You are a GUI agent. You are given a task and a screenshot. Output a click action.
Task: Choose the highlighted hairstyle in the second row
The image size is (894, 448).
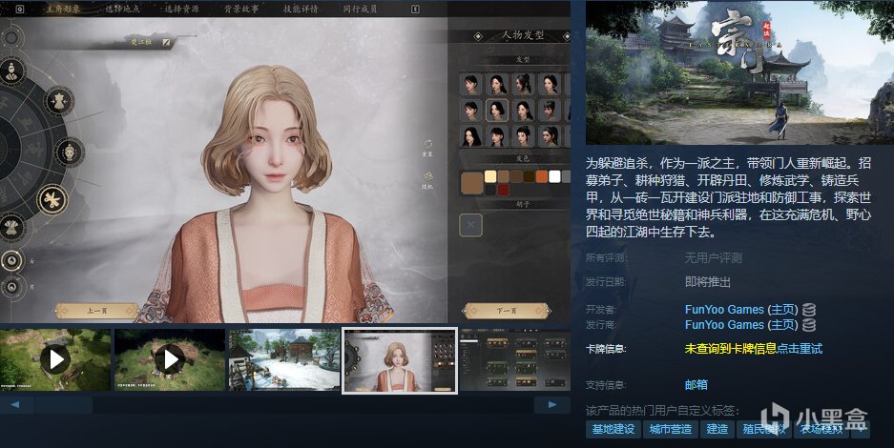click(497, 111)
